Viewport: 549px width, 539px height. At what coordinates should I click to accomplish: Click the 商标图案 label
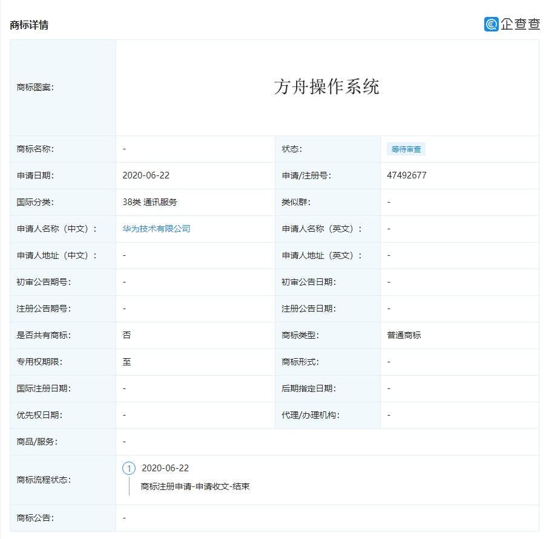35,88
